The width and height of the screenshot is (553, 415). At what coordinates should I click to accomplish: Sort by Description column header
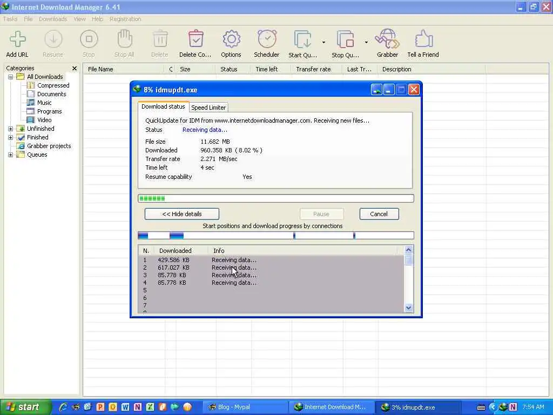pos(431,69)
